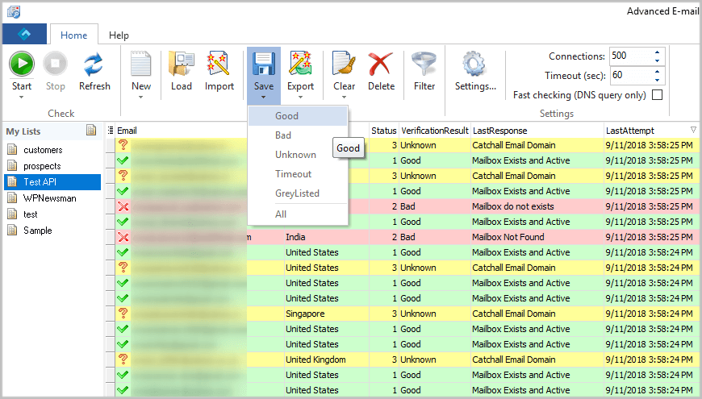Toggle Fast checking DNS query only
Image resolution: width=702 pixels, height=399 pixels.
(x=658, y=95)
